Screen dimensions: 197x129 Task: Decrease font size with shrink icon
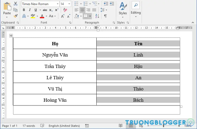[x=69, y=16]
